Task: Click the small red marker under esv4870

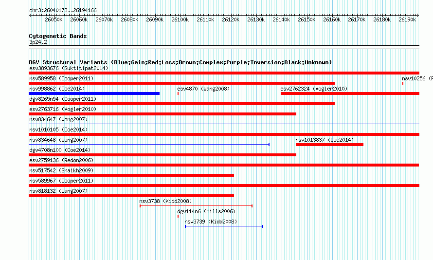Action: (x=178, y=93)
